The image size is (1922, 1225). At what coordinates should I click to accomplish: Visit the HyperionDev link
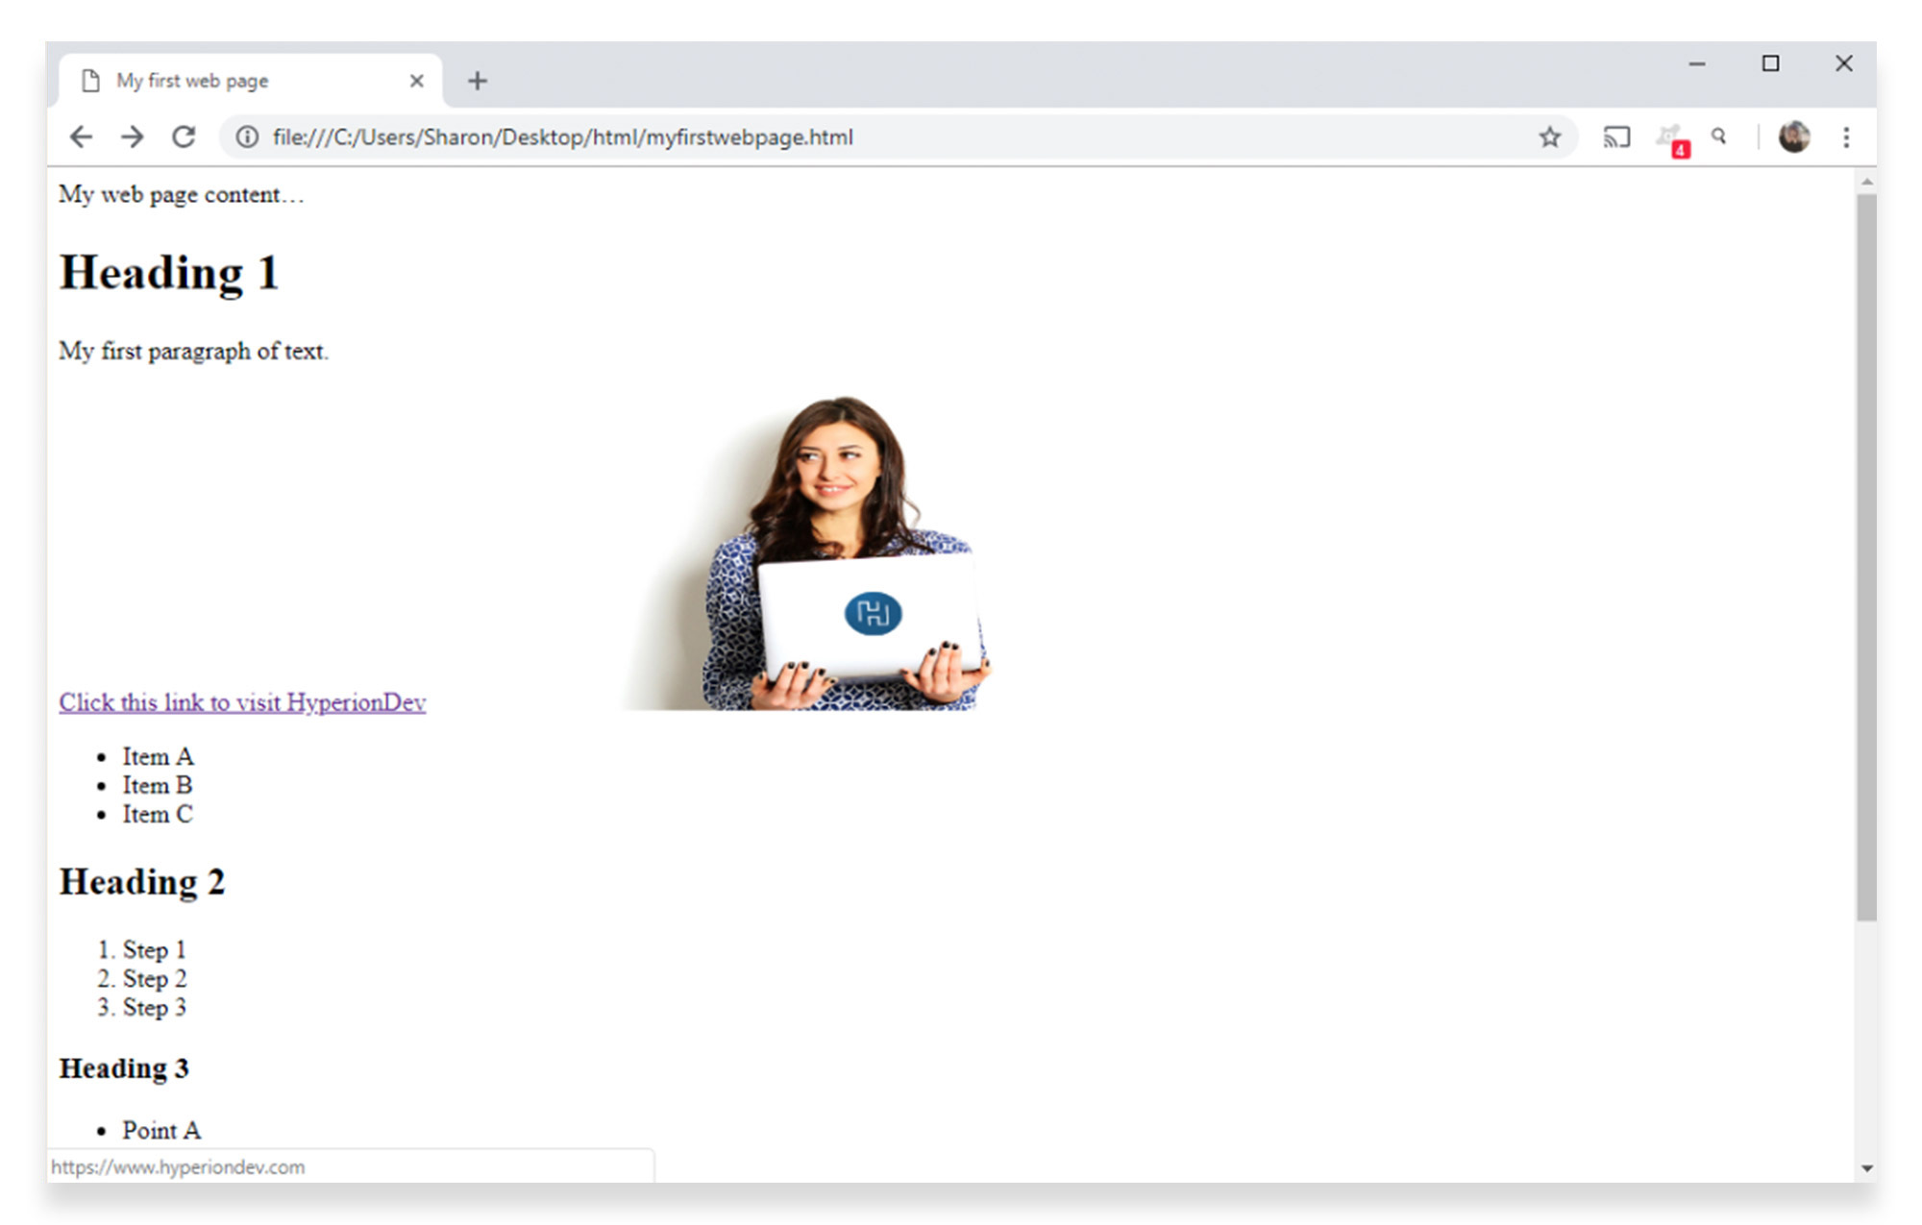pyautogui.click(x=242, y=702)
